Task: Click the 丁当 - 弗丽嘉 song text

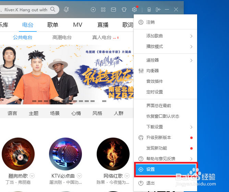Action: pyautogui.click(x=18, y=182)
